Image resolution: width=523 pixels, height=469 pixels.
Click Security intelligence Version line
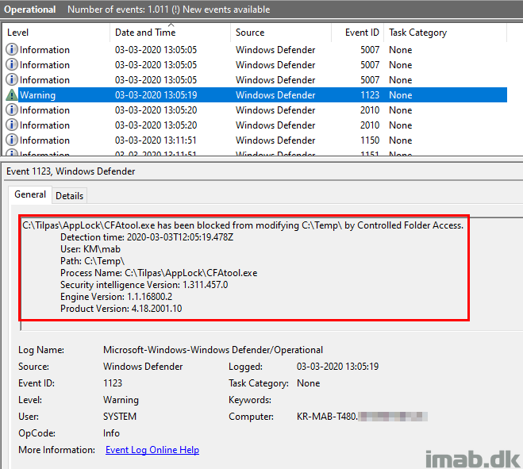coord(144,285)
